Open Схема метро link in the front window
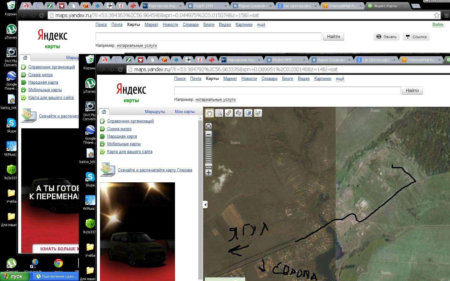 (119, 129)
